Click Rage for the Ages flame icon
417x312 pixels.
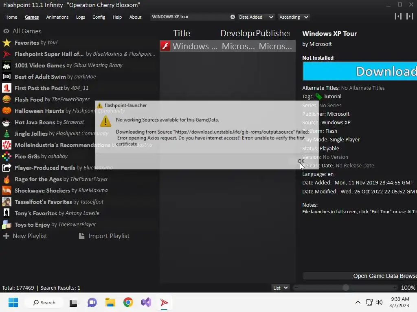click(7, 179)
